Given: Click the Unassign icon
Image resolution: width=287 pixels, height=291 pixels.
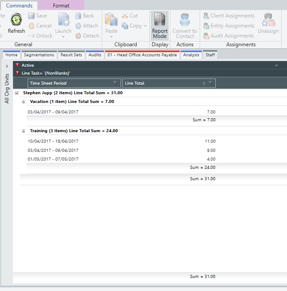Looking at the screenshot, I should [268, 20].
